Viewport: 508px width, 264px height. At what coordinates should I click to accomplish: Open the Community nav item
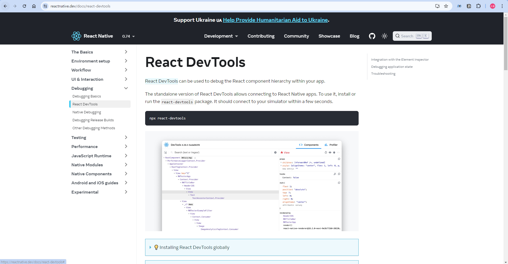tap(296, 36)
